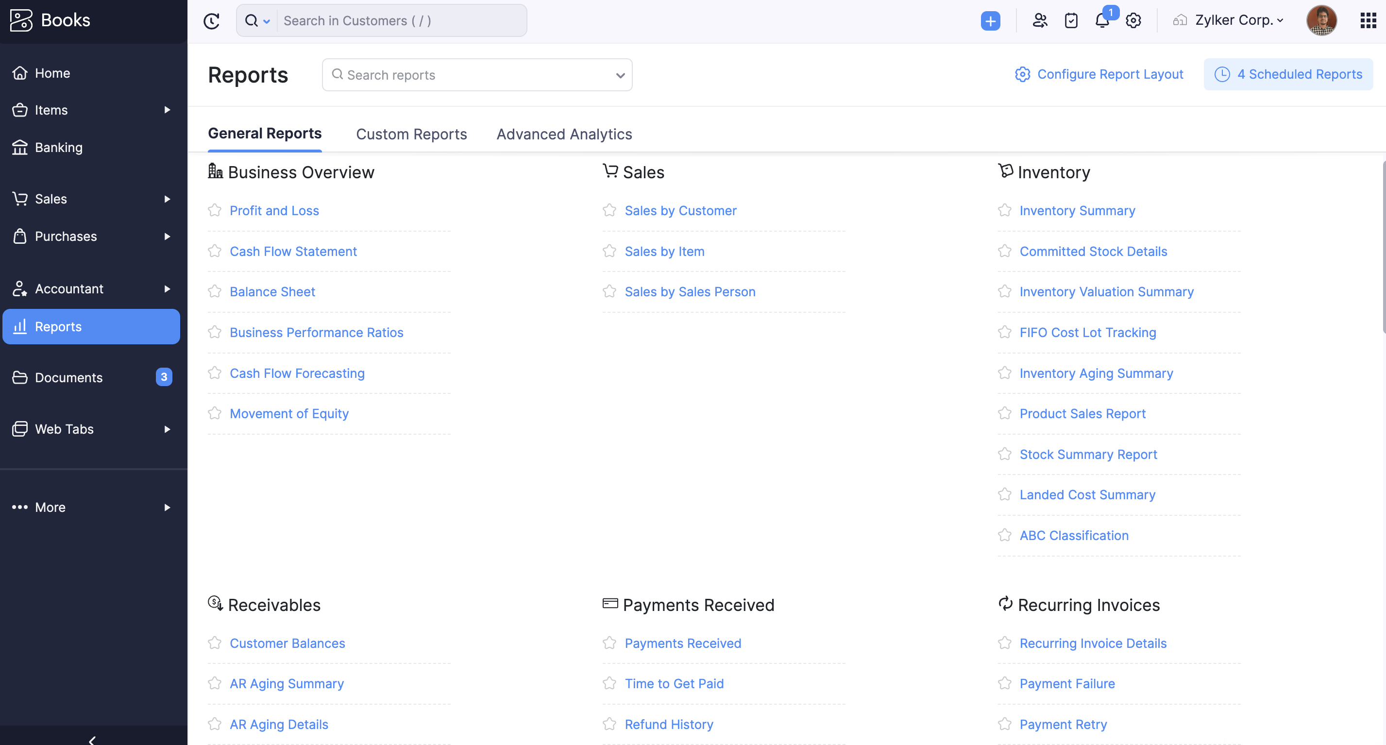
Task: Favorite Inventory Summary star
Action: (x=1004, y=210)
